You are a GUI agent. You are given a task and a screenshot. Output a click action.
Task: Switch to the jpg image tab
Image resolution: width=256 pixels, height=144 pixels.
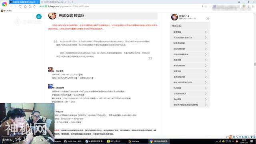[x=55, y=2]
